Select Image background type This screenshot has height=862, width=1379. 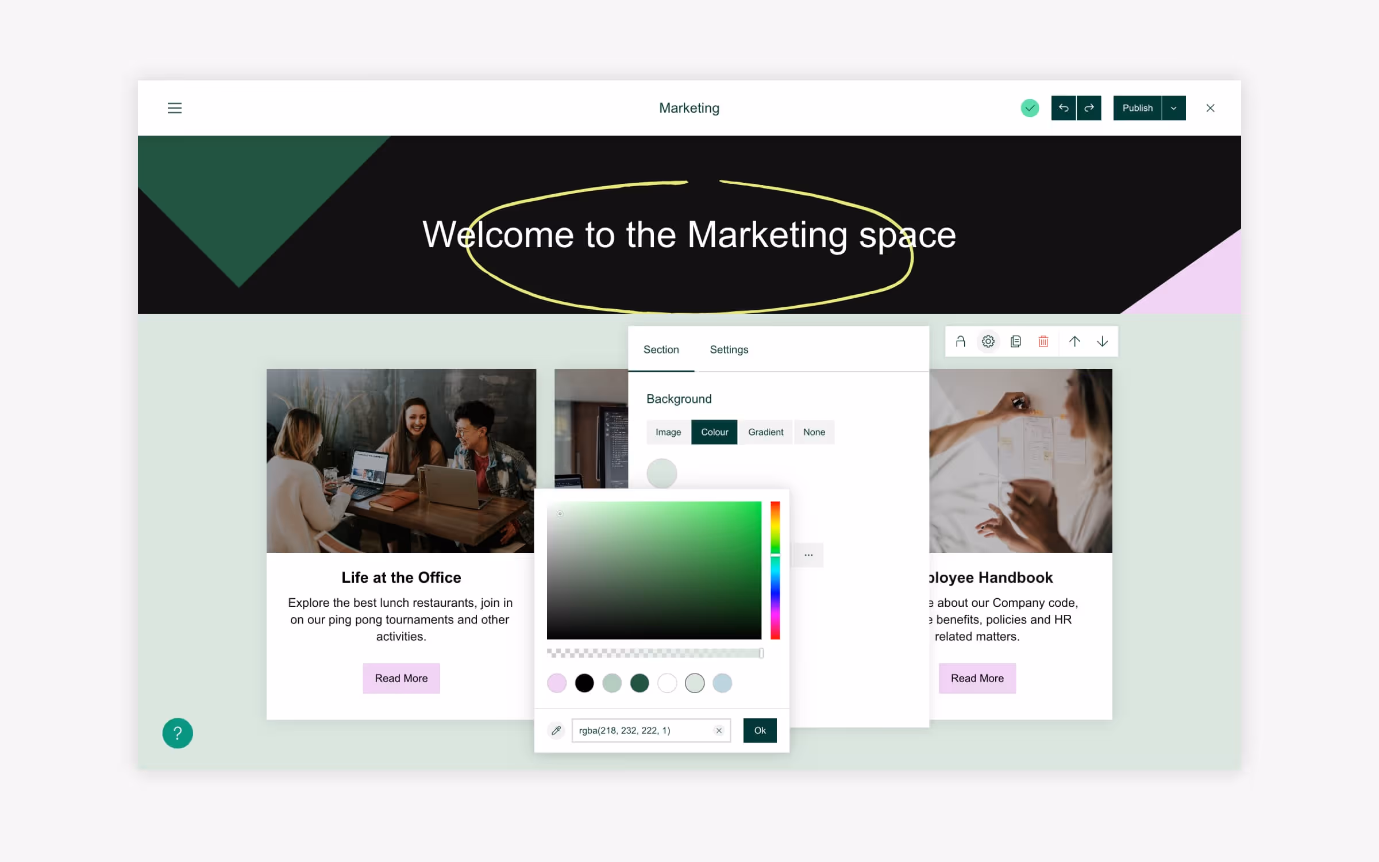coord(668,432)
